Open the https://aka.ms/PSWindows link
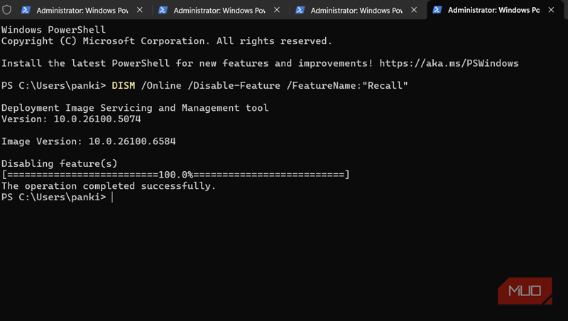 [x=449, y=63]
